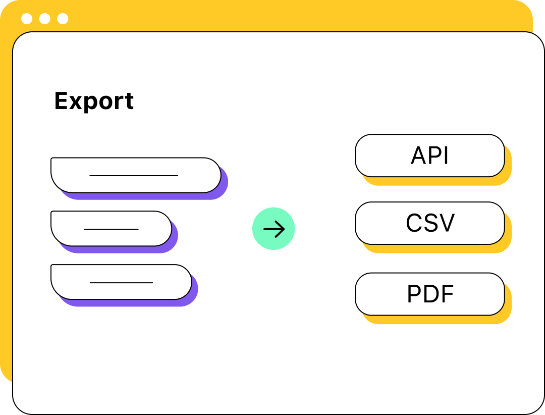Image resolution: width=545 pixels, height=415 pixels.
Task: Click the first white window dot
Action: [x=27, y=19]
